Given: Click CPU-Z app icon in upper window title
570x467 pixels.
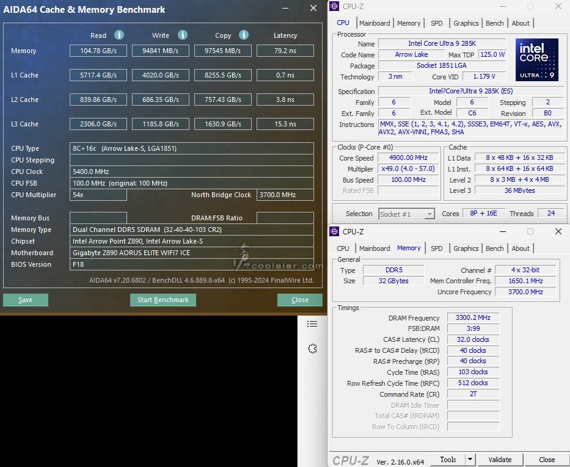Looking at the screenshot, I should click(334, 7).
